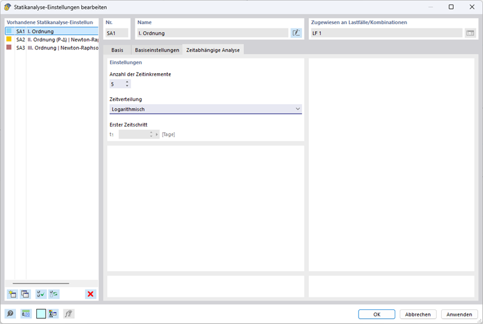This screenshot has height=324, width=483.
Task: Confirm with the OK button
Action: coord(377,314)
